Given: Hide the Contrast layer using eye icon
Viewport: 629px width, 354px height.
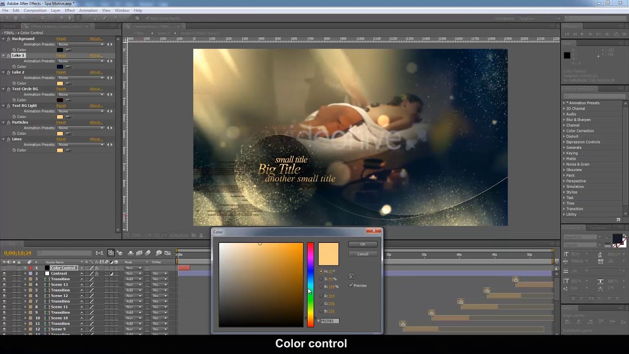Looking at the screenshot, I should point(4,273).
